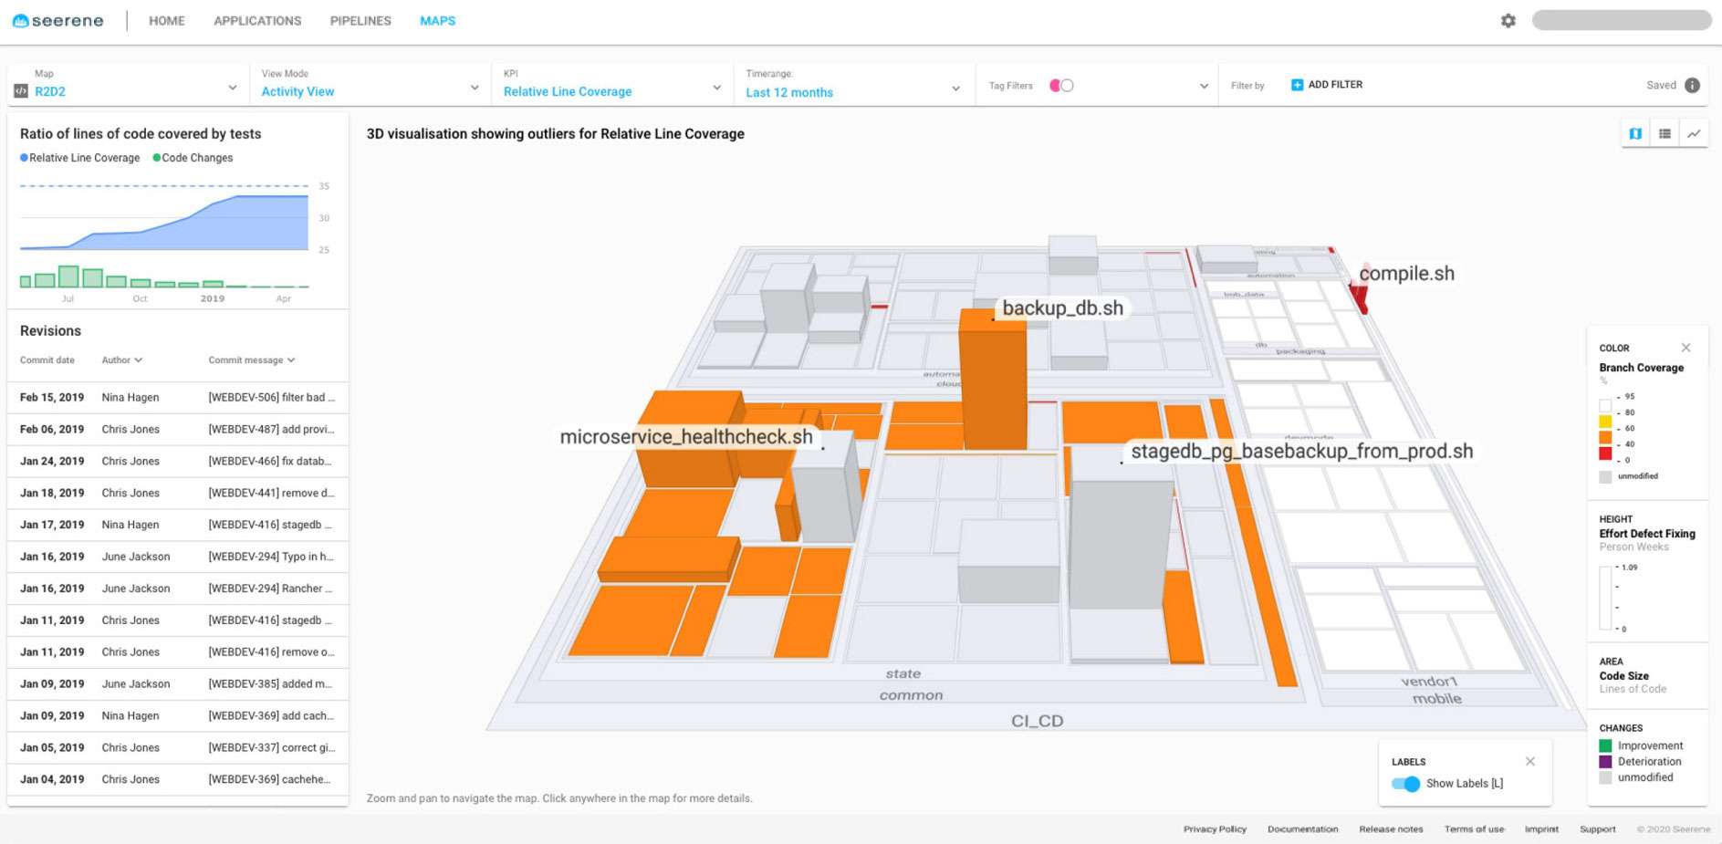Sort by Commit message column arrow
Image resolution: width=1722 pixels, height=844 pixels.
(x=291, y=360)
